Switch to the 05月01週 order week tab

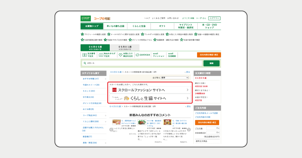coord(125,48)
